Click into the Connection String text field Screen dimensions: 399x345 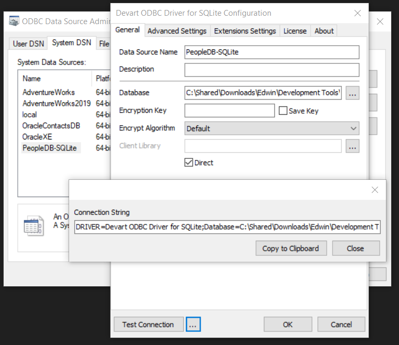point(227,227)
